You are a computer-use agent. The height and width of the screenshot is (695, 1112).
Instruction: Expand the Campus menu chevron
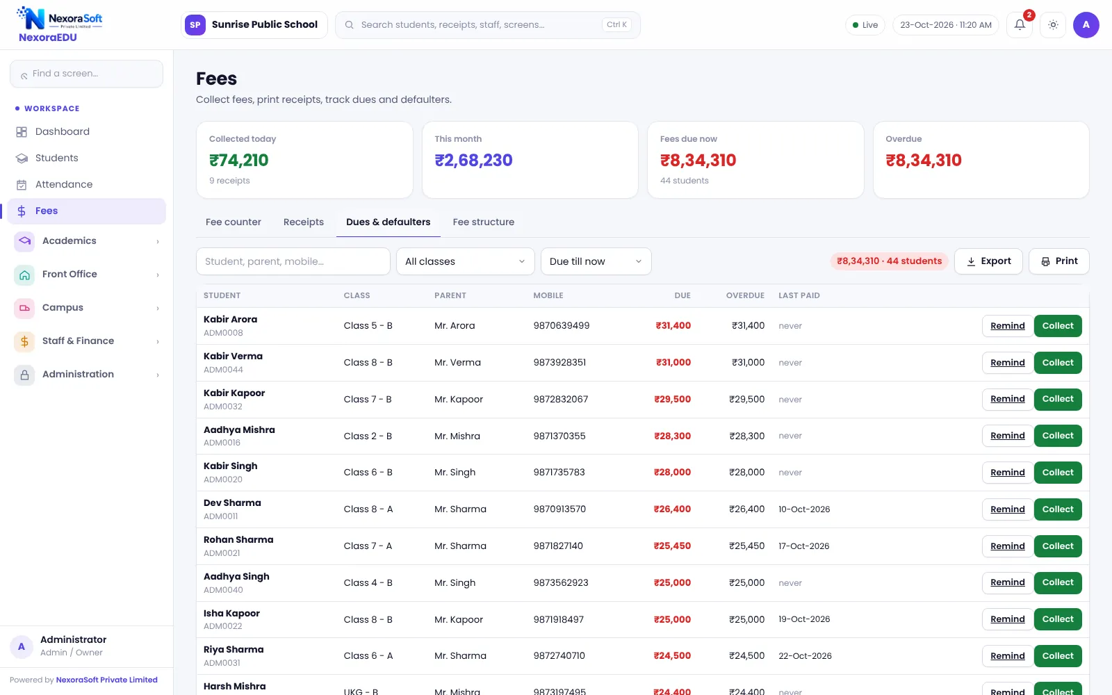[158, 309]
